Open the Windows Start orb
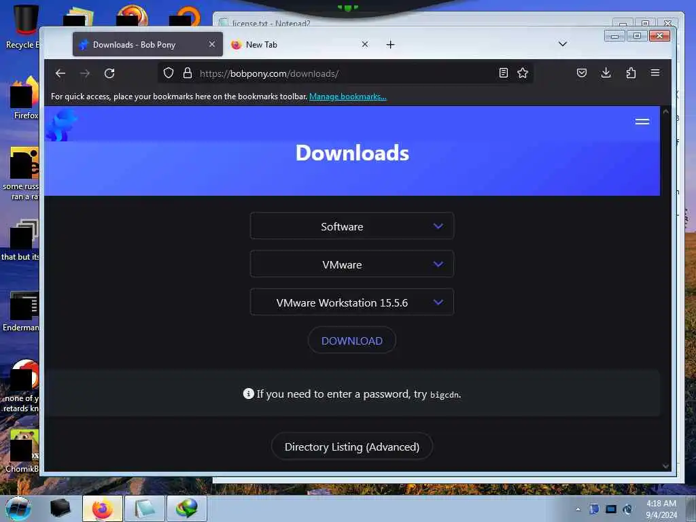The width and height of the screenshot is (696, 522). click(18, 508)
